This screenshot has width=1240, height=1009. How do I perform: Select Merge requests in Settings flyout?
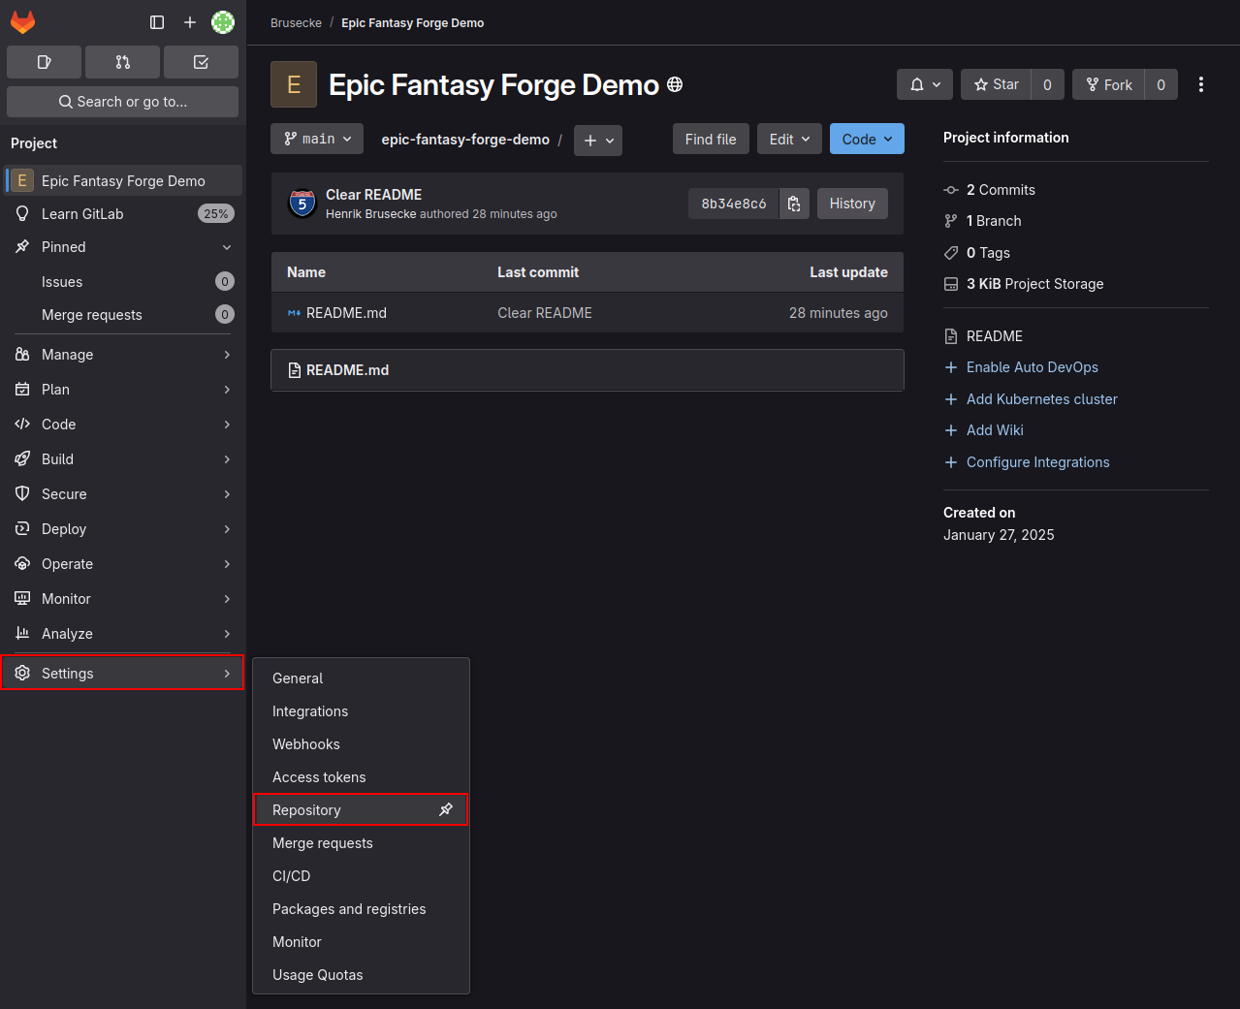point(361,843)
